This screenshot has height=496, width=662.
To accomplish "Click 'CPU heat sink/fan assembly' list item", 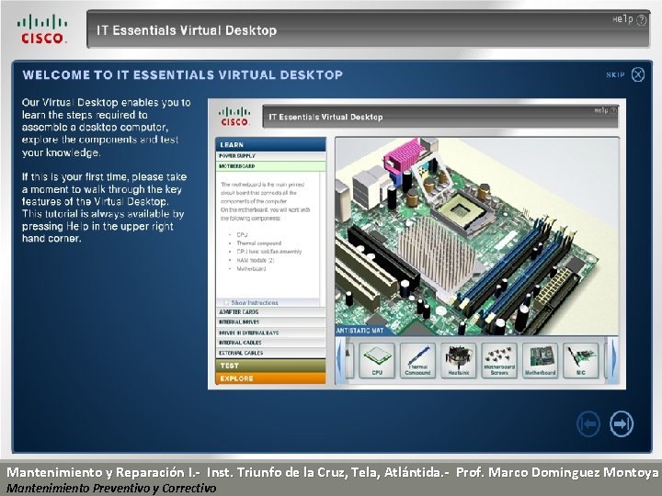I will pyautogui.click(x=269, y=252).
